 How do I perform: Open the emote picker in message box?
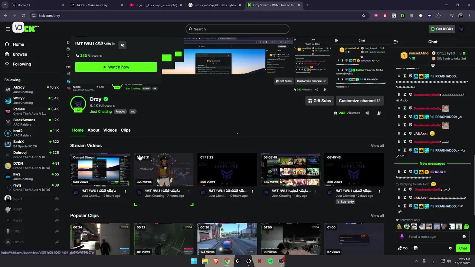(464, 237)
